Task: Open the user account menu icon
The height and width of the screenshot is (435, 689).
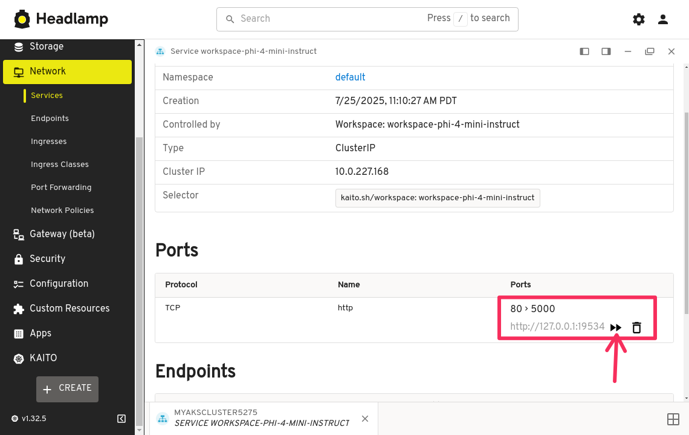Action: tap(663, 19)
